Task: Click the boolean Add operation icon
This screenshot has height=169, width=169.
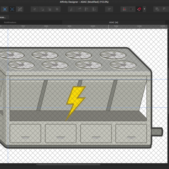Action: tap(157, 9)
